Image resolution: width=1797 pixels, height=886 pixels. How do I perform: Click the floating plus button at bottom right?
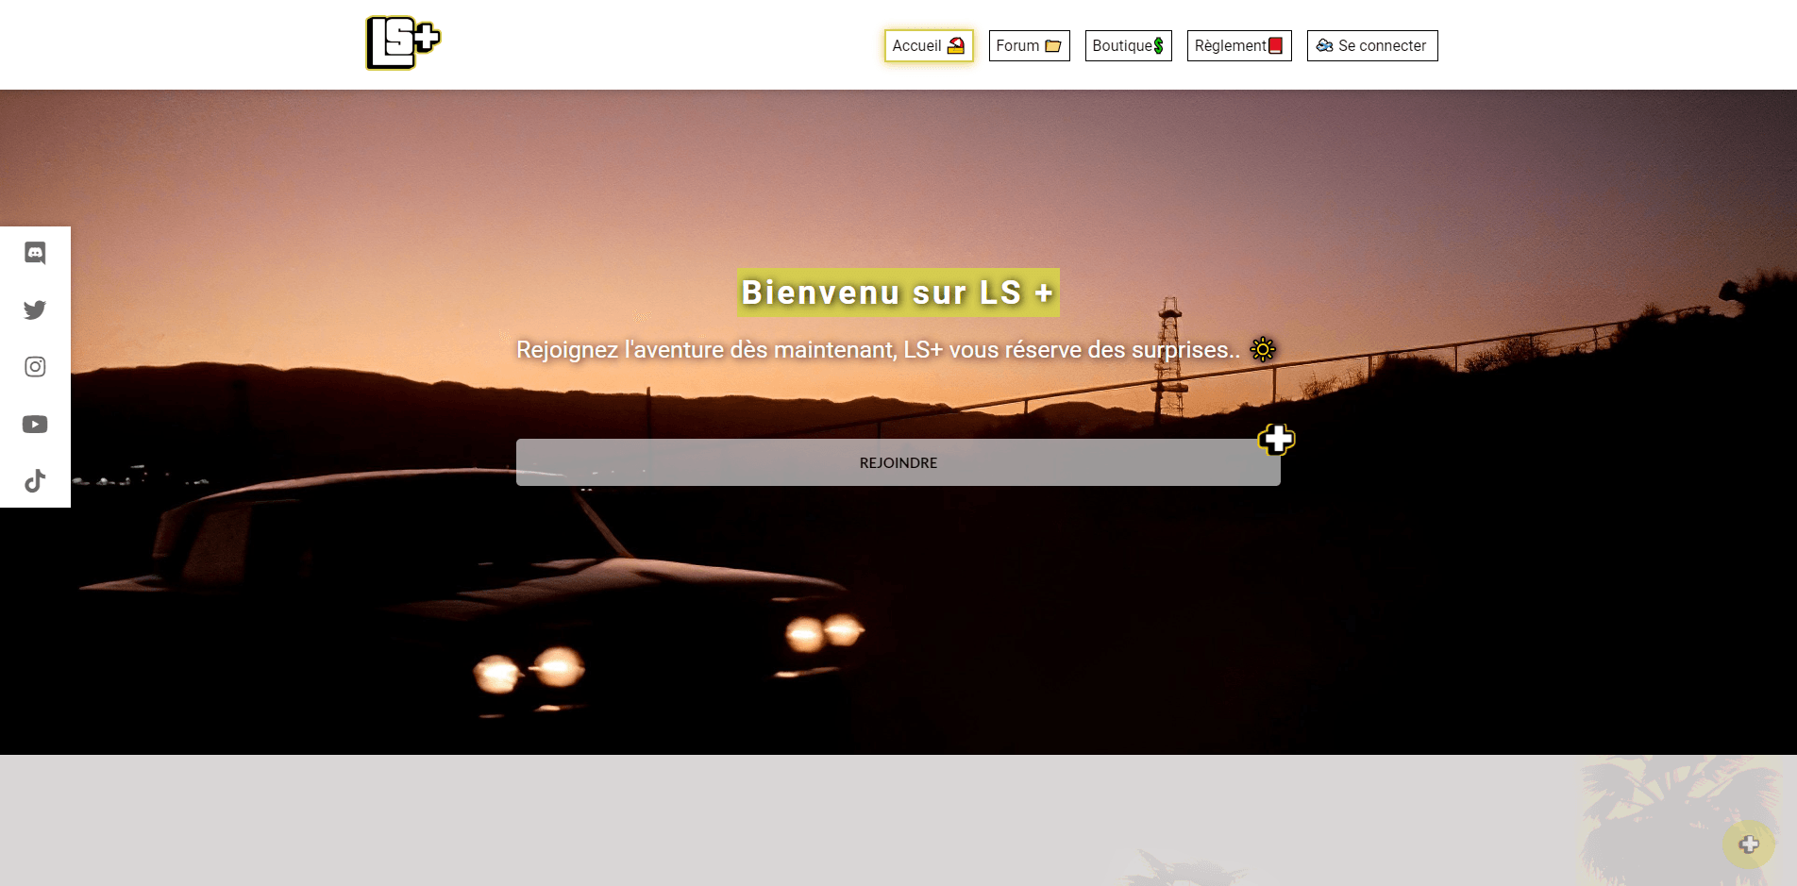coord(1749,844)
